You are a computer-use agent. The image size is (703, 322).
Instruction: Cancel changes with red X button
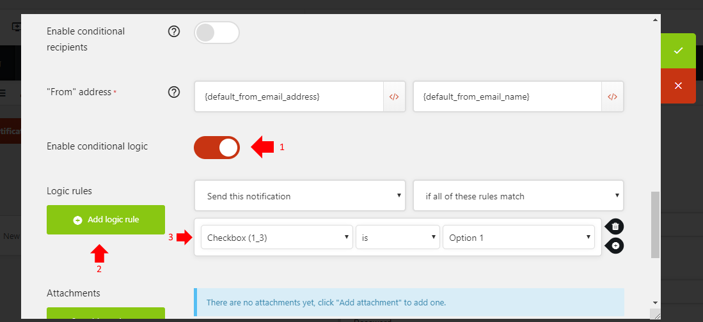click(x=678, y=86)
